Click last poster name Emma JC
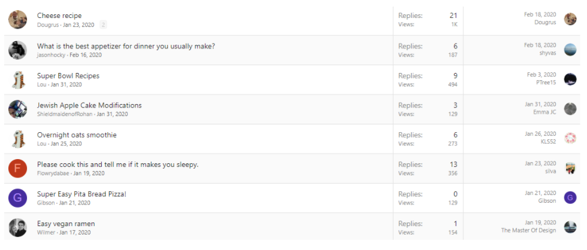The height and width of the screenshot is (250, 587). [544, 112]
